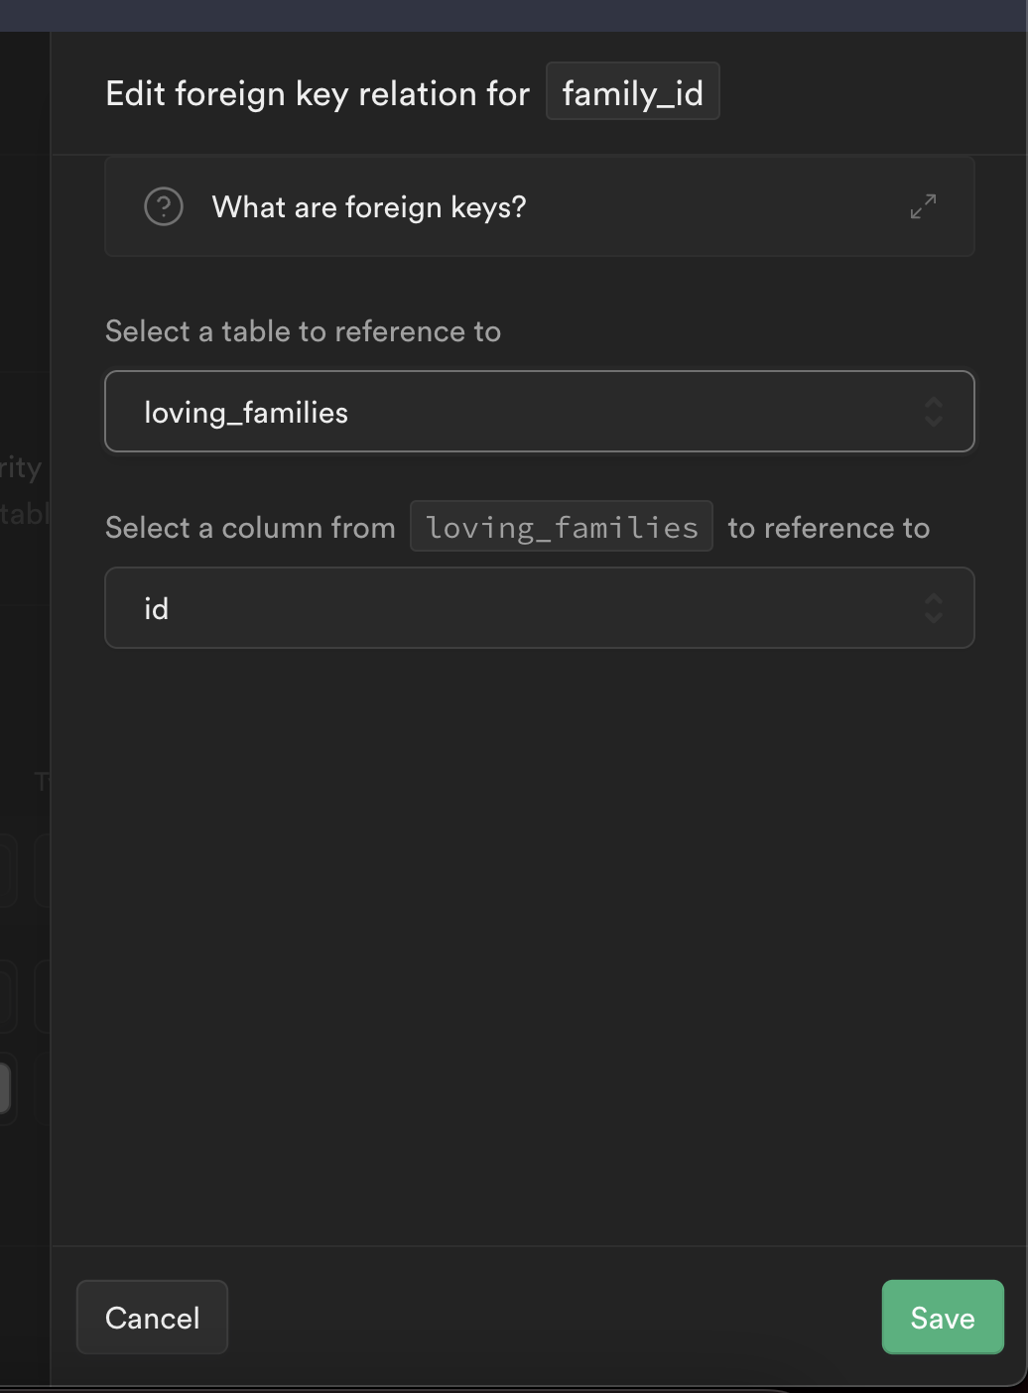Click the "Select a column" reference field
This screenshot has width=1028, height=1393.
point(540,608)
